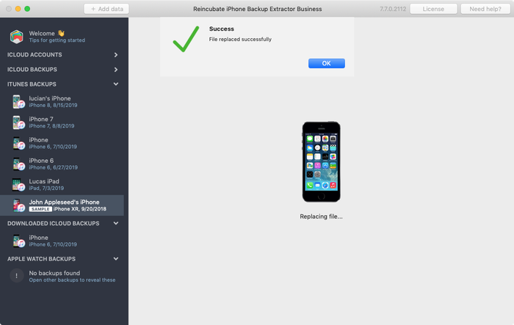Click icon of iPhone 6 backup dated 6/27/2019
This screenshot has width=514, height=325.
(x=18, y=164)
